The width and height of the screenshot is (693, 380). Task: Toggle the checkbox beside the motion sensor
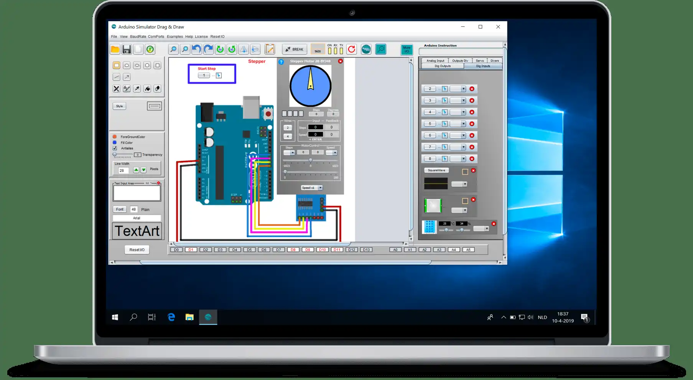(x=465, y=201)
